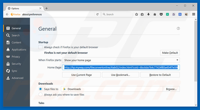Viewport: 200px width, 110px height.
Task: Open the hamburger menu
Action: click(x=194, y=14)
